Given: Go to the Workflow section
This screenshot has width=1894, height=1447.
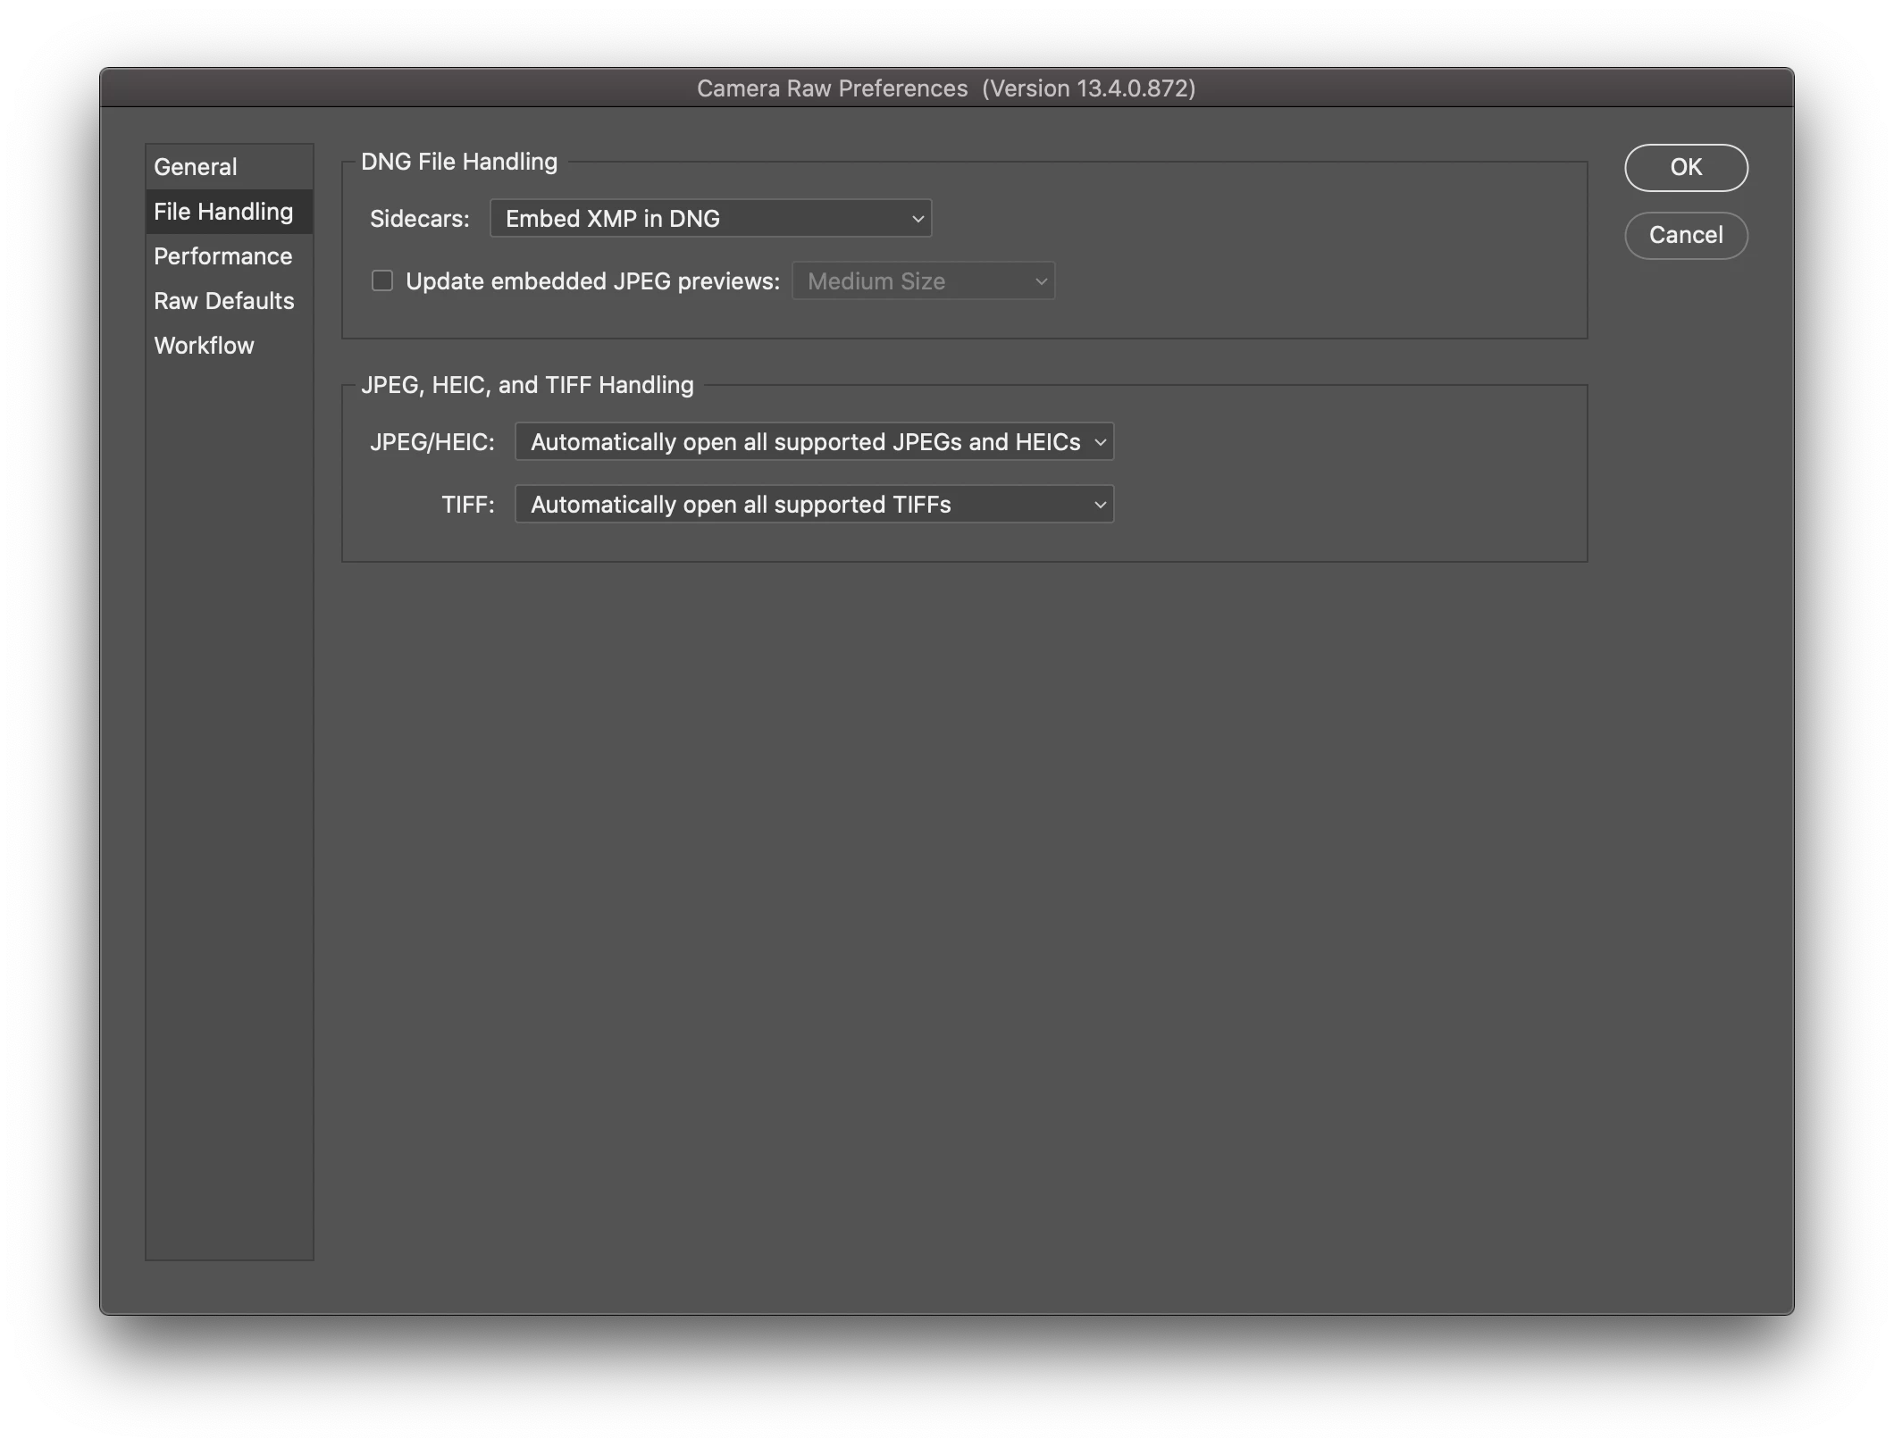Looking at the screenshot, I should pyautogui.click(x=204, y=346).
